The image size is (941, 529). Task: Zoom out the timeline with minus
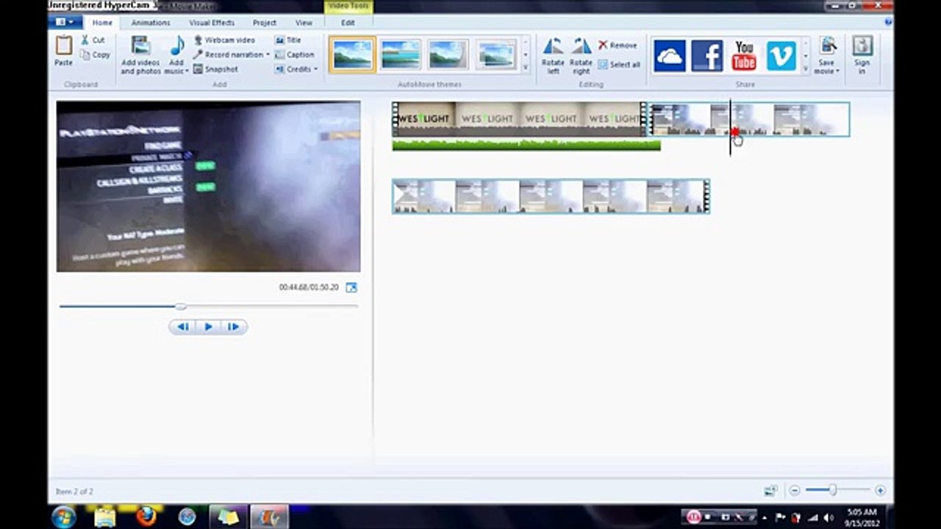click(x=794, y=491)
